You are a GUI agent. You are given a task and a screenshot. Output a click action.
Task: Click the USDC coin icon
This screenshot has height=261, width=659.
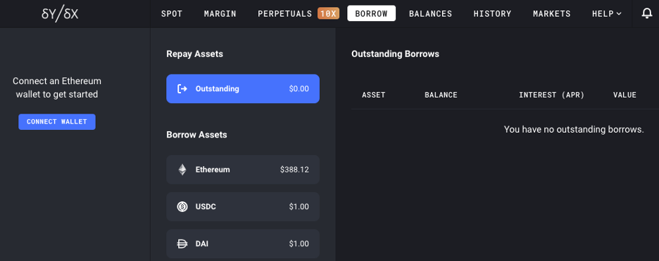click(182, 206)
